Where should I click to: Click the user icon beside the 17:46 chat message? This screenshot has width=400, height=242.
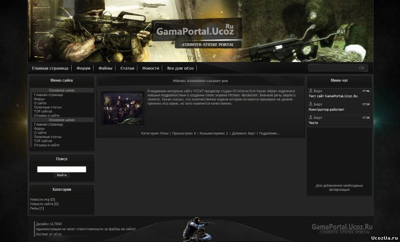(310, 91)
